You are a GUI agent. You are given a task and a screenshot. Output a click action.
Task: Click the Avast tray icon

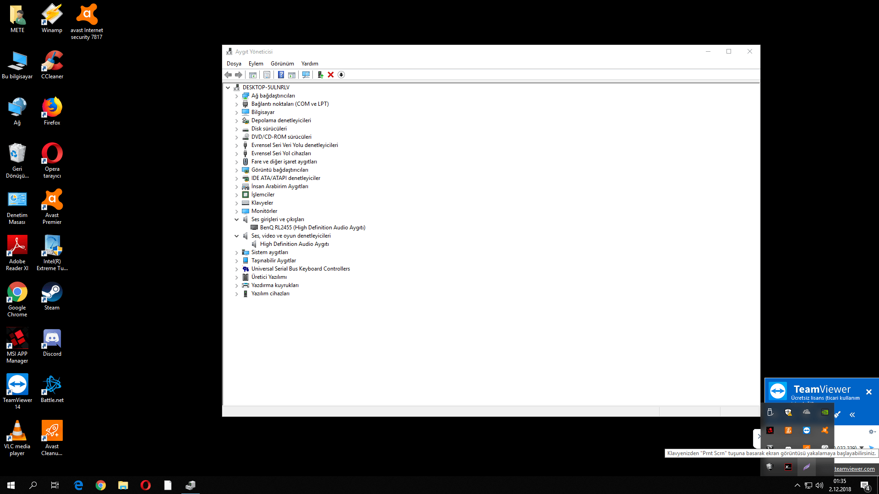825,430
